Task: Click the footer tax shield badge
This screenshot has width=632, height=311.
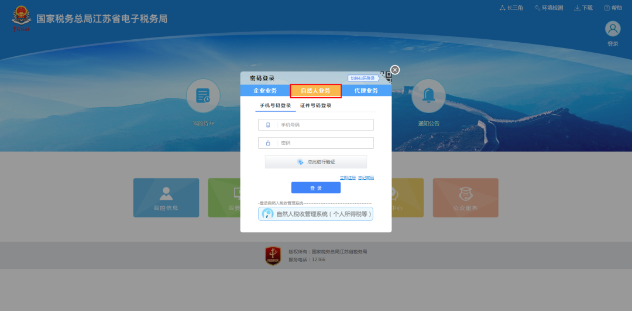Action: 273,256
